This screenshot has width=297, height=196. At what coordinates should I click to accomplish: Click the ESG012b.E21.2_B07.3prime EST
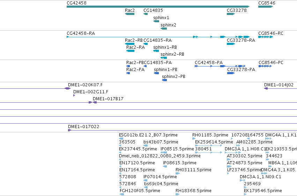(x=121, y=139)
